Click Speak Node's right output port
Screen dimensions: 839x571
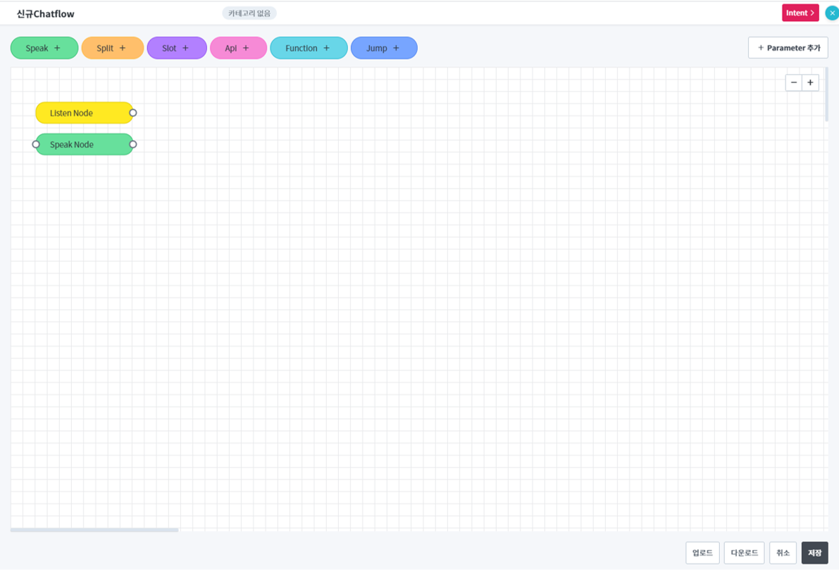(133, 144)
